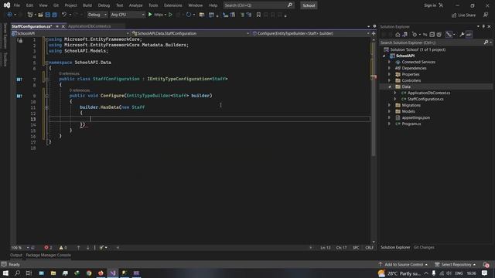Screen dimensions: 495x278
Task: Expand the Connected Services node
Action: coord(389,62)
